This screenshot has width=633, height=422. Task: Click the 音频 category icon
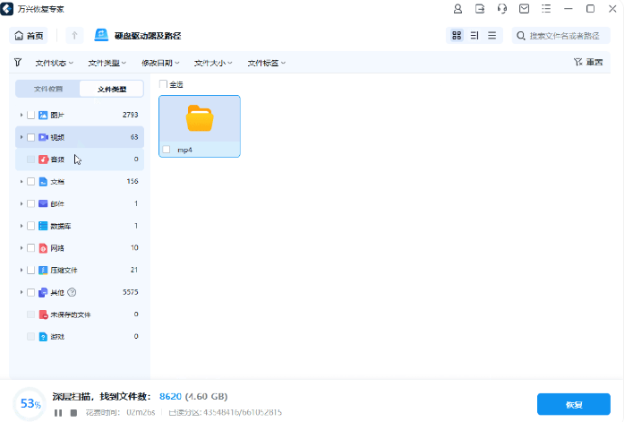[43, 159]
